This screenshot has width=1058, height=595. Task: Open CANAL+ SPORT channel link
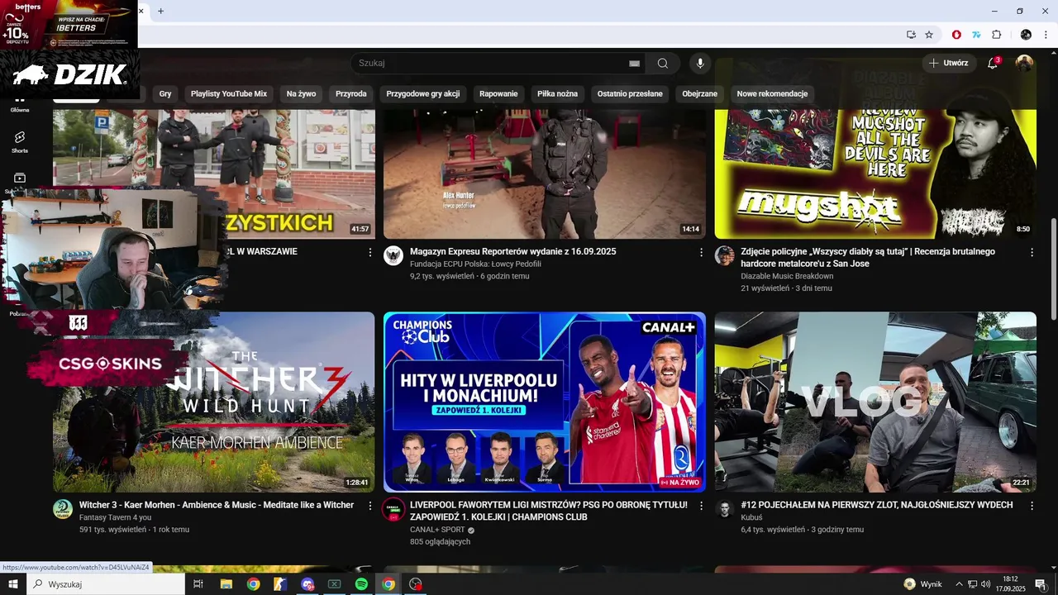(x=437, y=530)
